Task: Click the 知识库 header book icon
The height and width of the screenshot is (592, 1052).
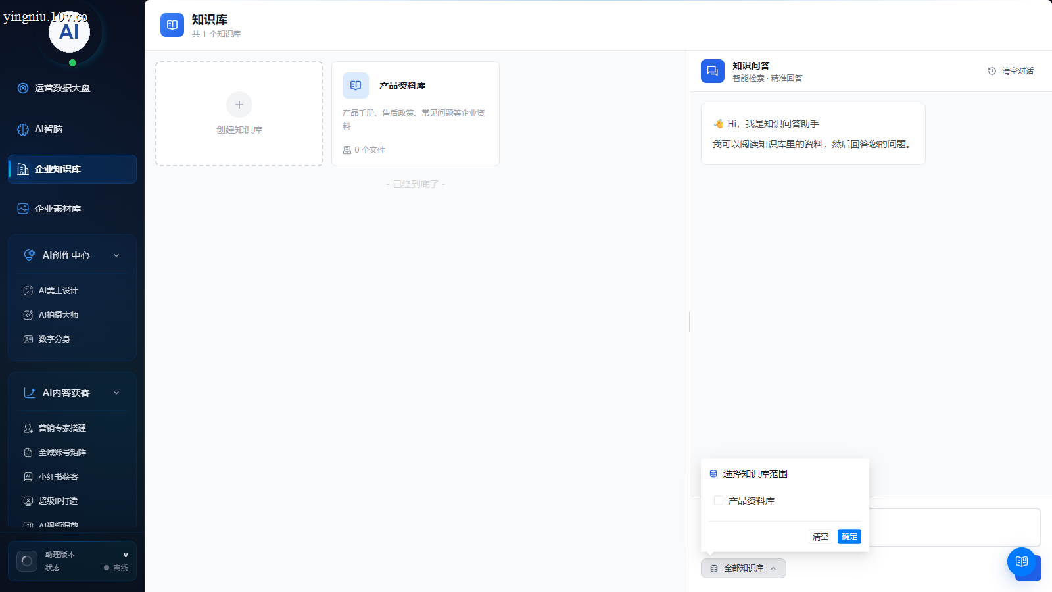Action: [172, 25]
